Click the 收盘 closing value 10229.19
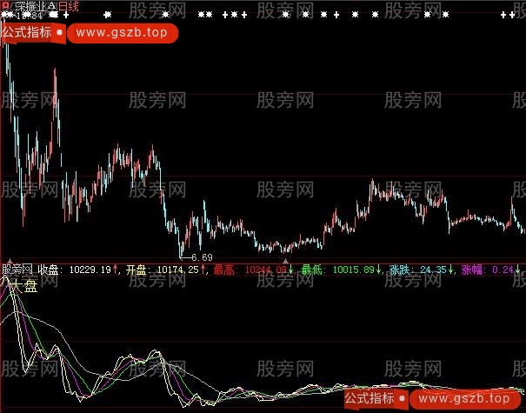Image resolution: width=526 pixels, height=413 pixels. click(x=90, y=270)
